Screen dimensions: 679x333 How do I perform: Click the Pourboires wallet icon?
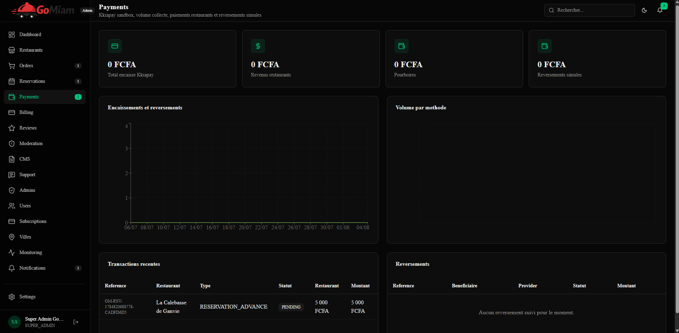pos(402,46)
